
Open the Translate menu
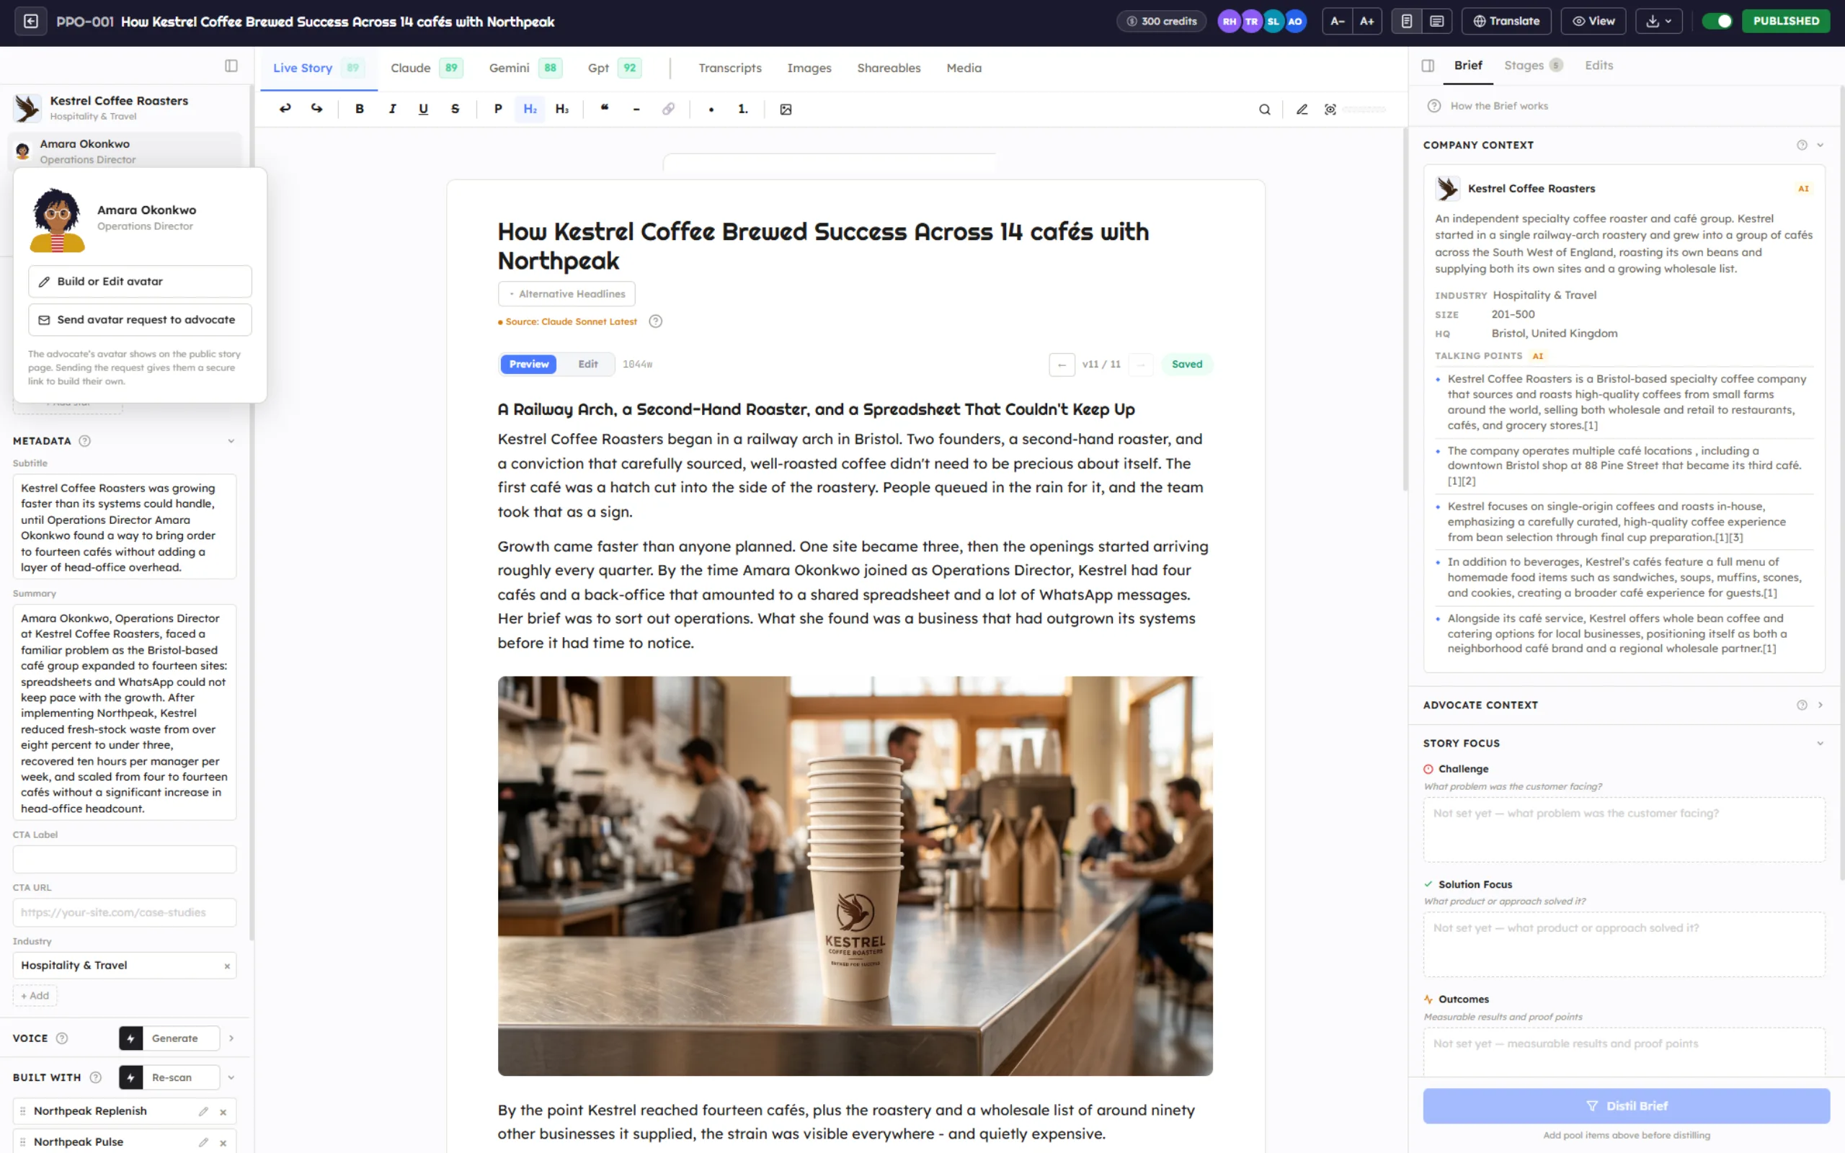point(1506,22)
